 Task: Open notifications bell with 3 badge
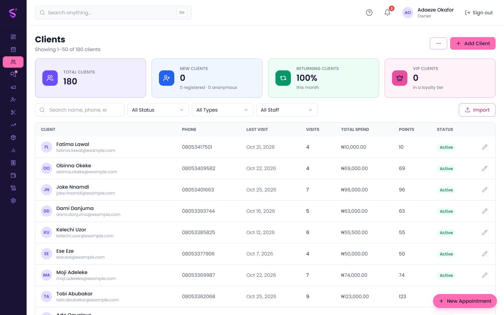pyautogui.click(x=387, y=13)
